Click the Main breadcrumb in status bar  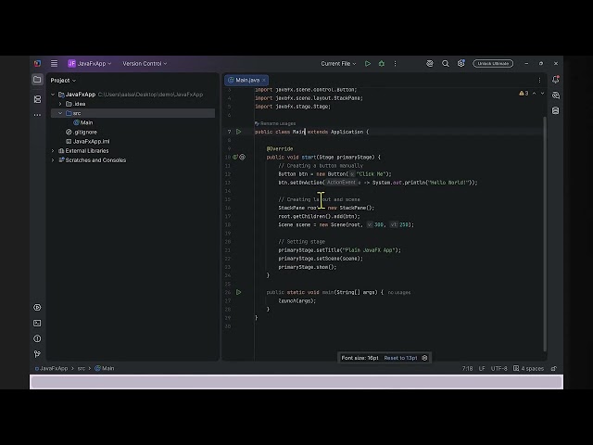105,368
